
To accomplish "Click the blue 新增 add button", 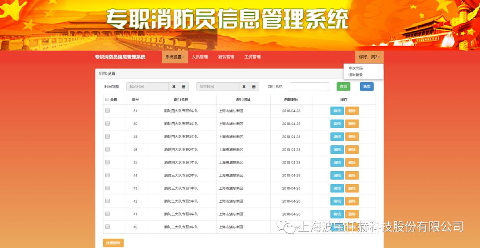I will (367, 87).
